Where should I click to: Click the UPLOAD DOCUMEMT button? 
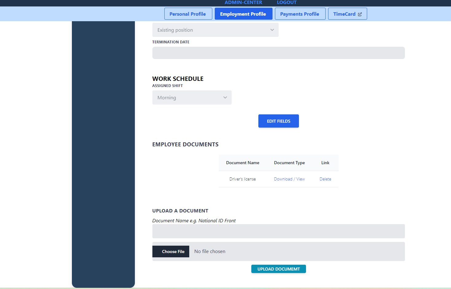click(x=278, y=269)
